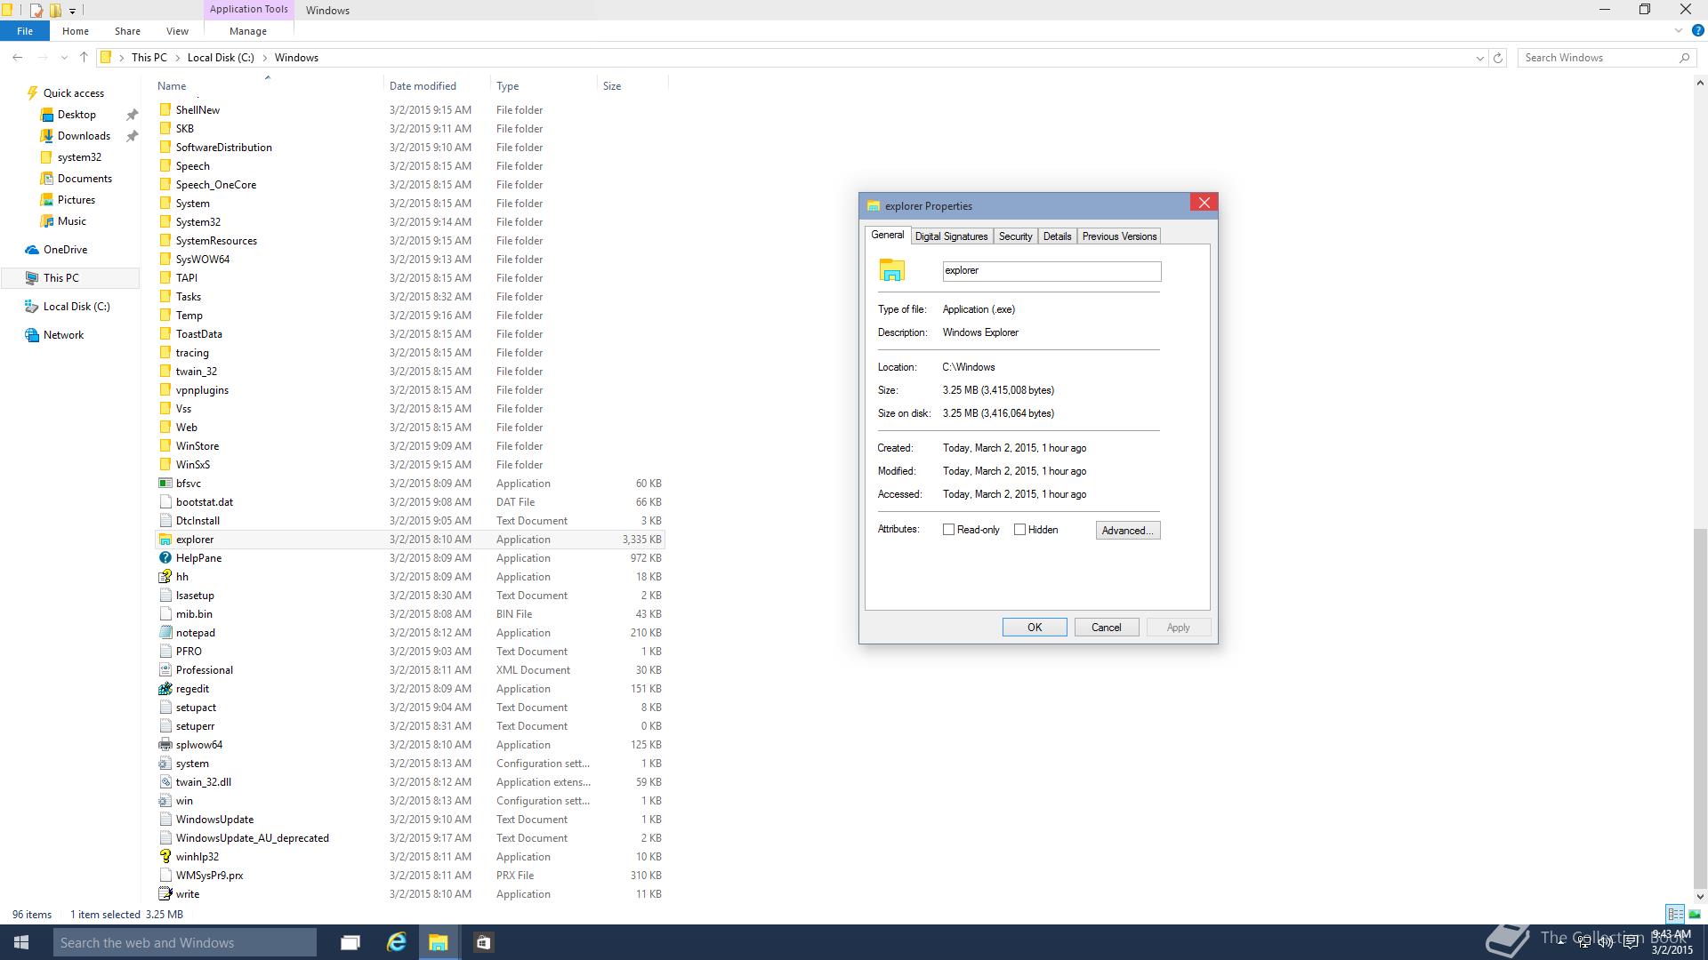This screenshot has width=1708, height=960.
Task: Expand the ribbon with the chevron
Action: coord(1679,31)
